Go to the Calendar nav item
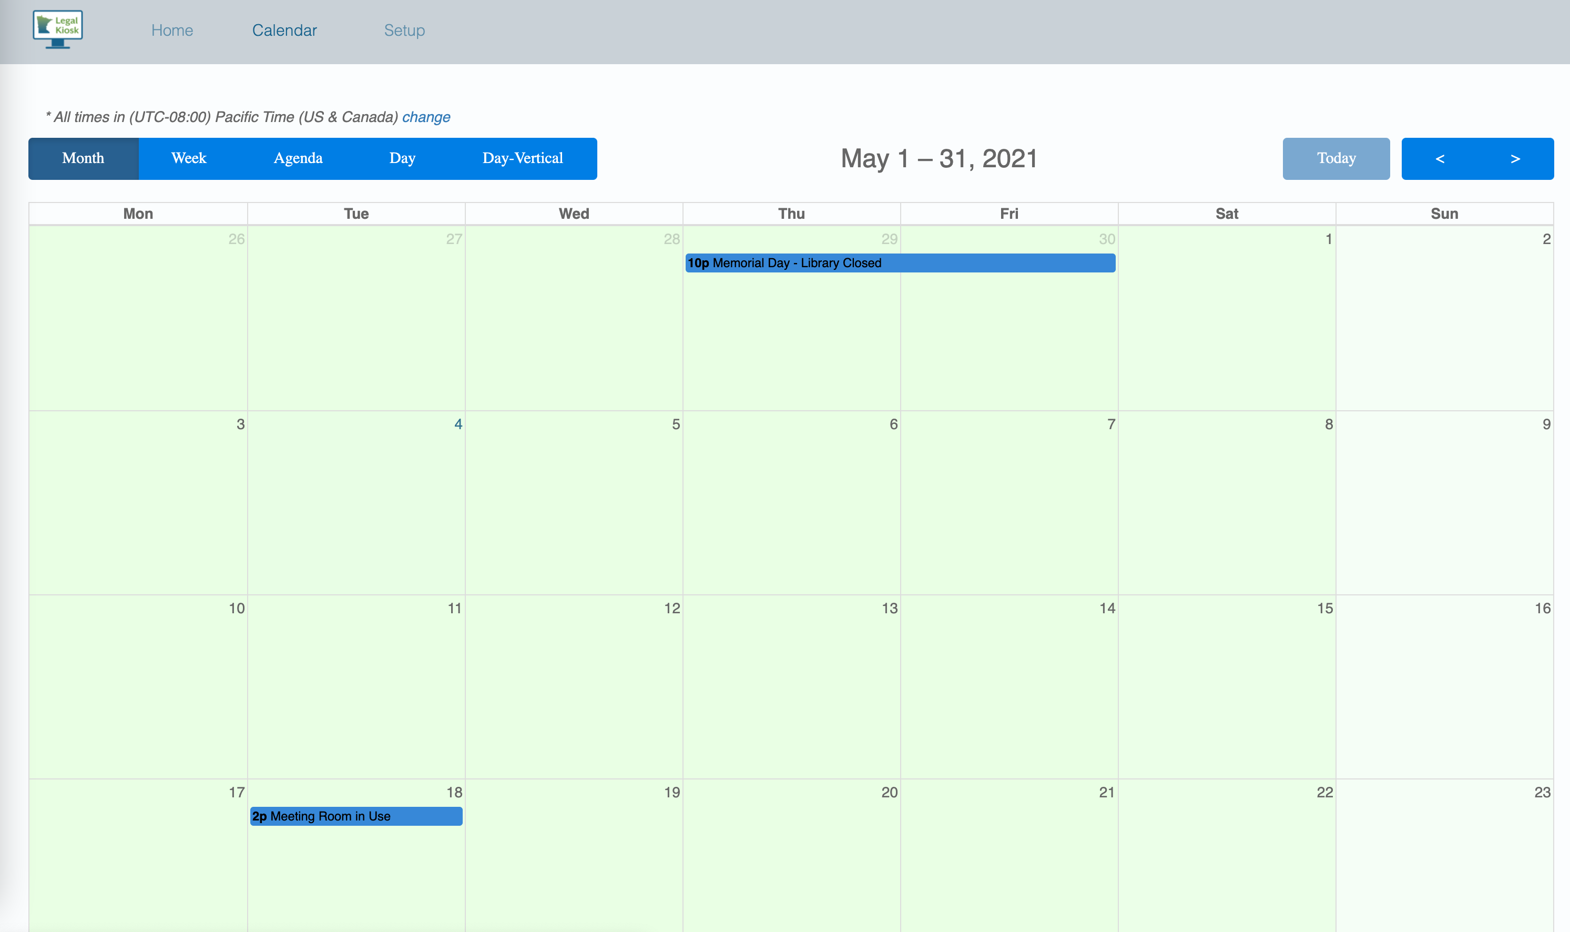The image size is (1570, 932). tap(284, 30)
